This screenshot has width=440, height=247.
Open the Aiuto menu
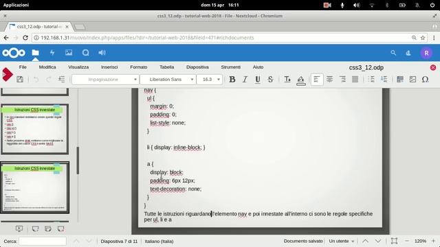tap(258, 67)
